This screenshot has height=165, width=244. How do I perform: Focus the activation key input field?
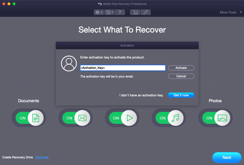click(123, 68)
